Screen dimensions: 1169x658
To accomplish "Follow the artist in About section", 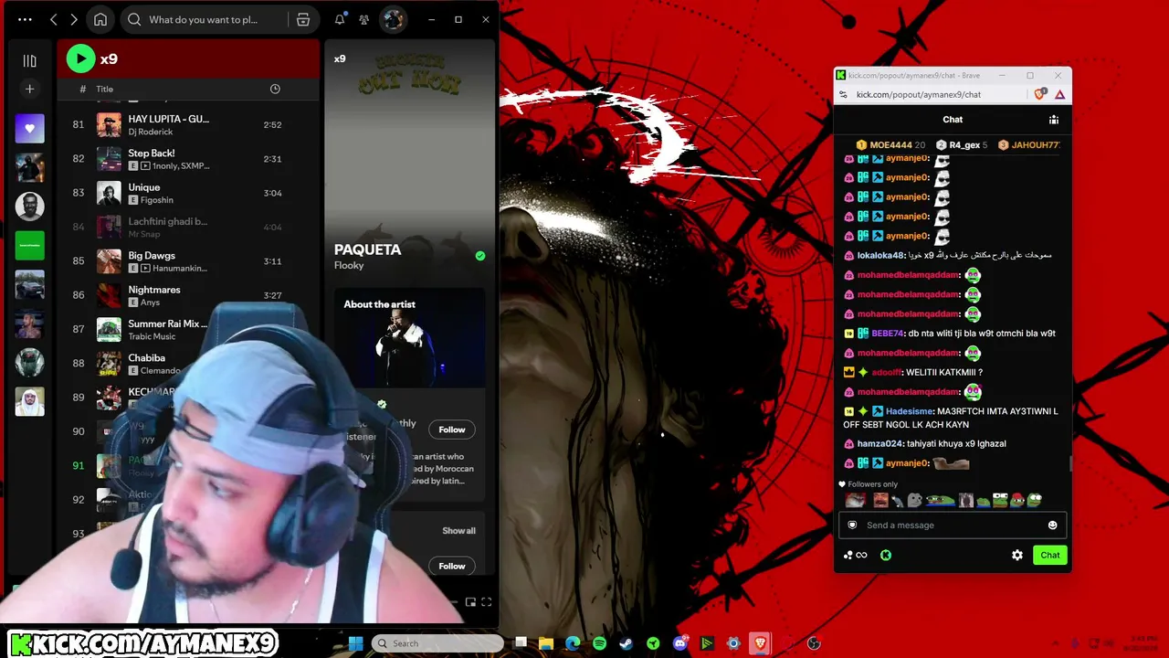I will 452,430.
